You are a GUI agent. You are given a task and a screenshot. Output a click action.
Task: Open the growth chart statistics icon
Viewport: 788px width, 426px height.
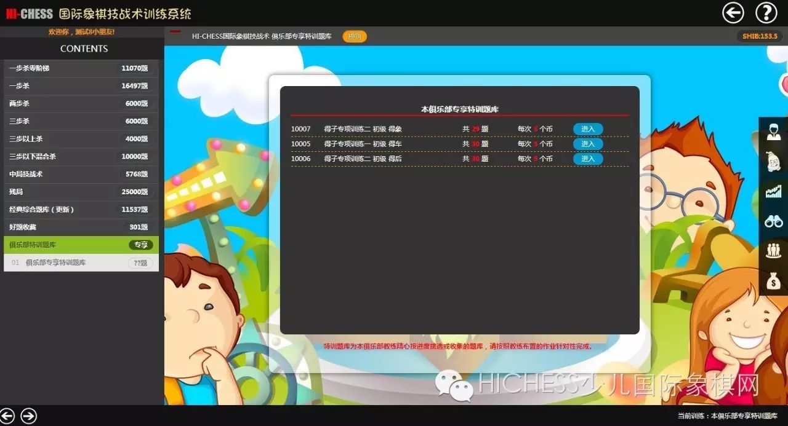(x=773, y=191)
